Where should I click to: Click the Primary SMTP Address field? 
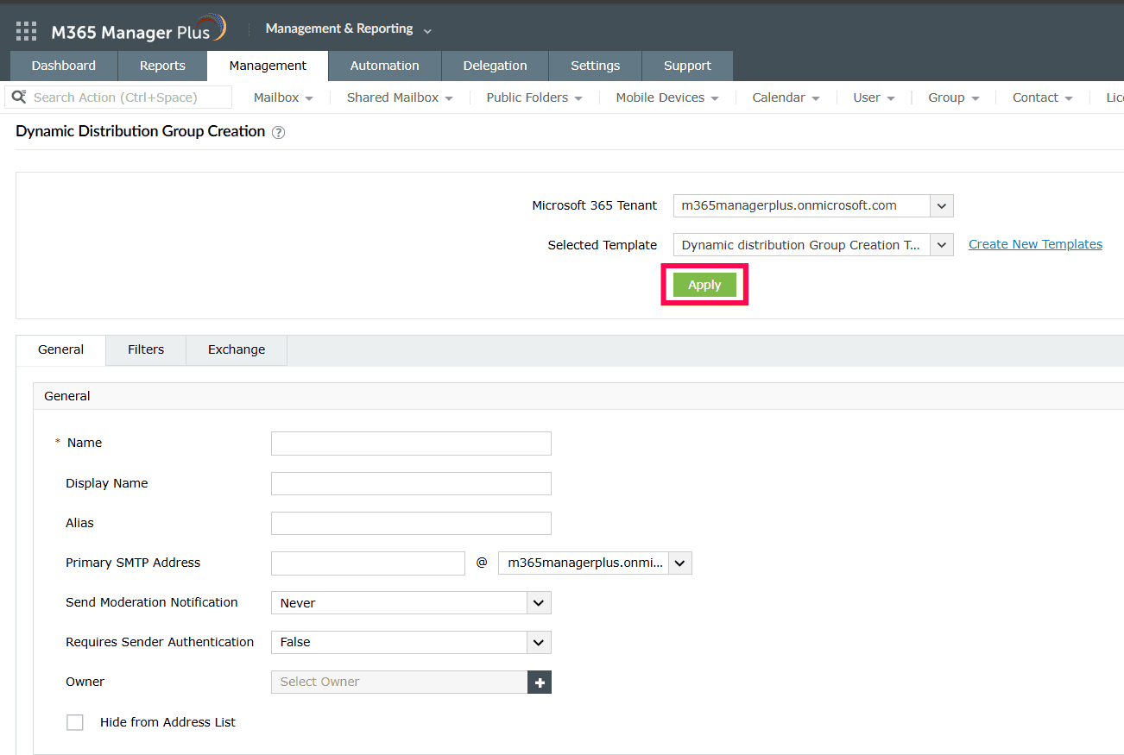(x=368, y=563)
